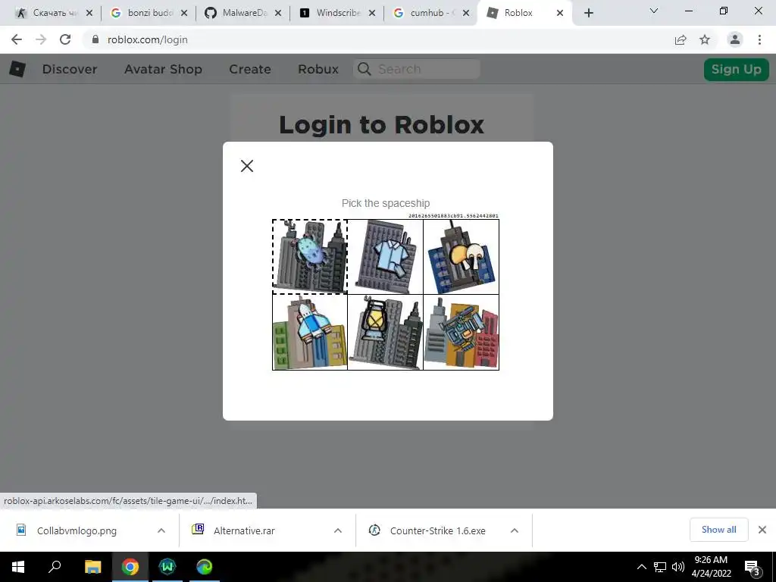
Task: Go back to the previous page
Action: (x=17, y=39)
